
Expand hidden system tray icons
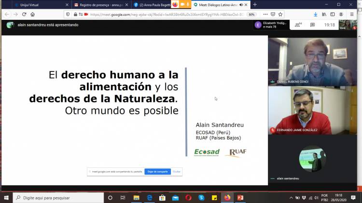tap(291, 198)
